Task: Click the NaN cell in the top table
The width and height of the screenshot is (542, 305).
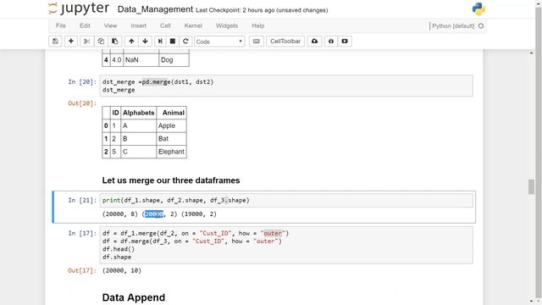Action: tap(141, 60)
